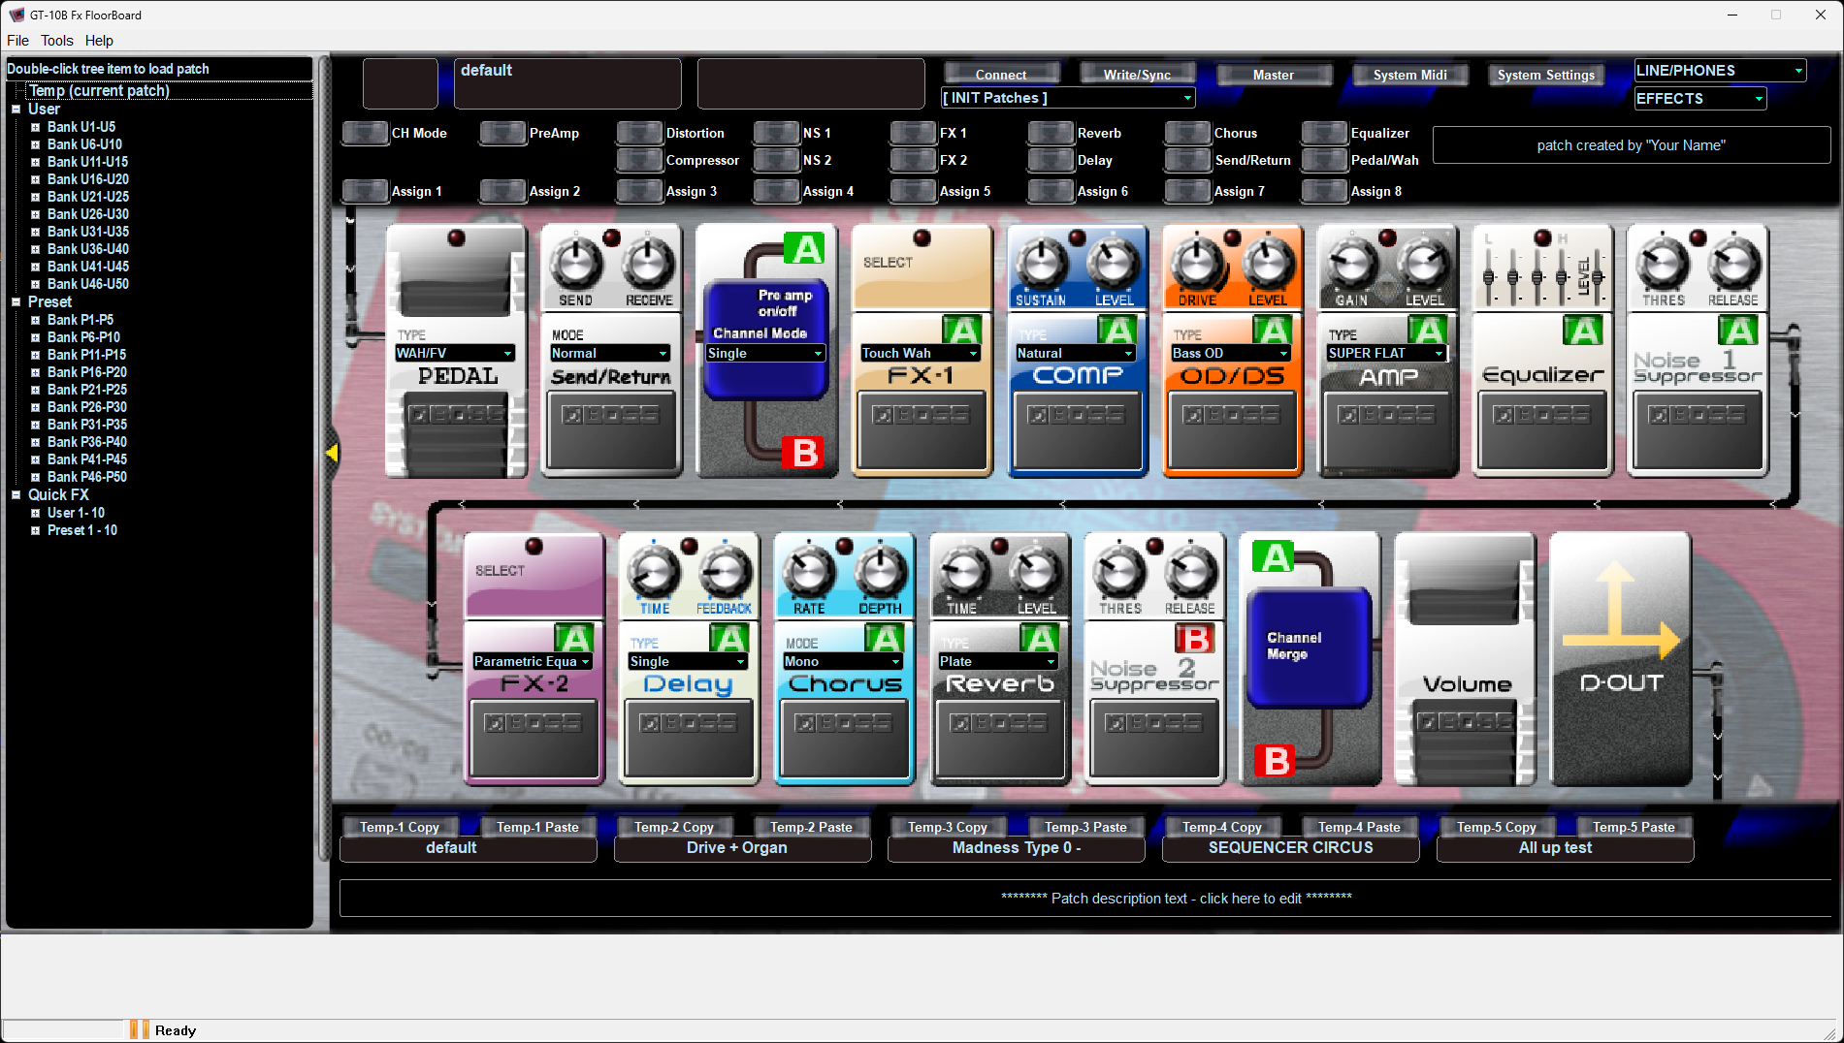Select Preset 1 - 10 under Quick FX

point(82,530)
